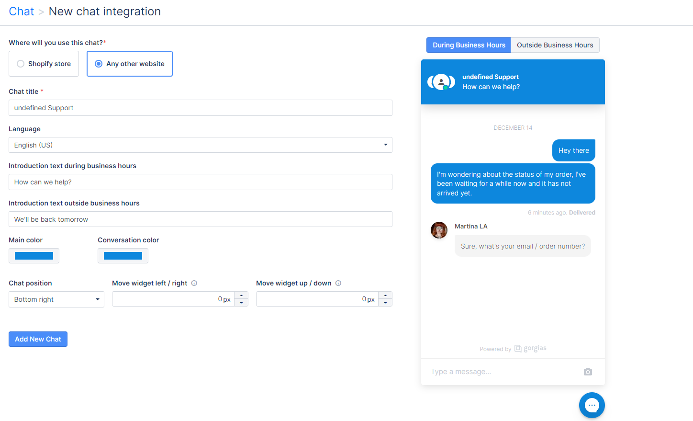Open the floating chat bubble launcher
The image size is (693, 421).
[592, 405]
